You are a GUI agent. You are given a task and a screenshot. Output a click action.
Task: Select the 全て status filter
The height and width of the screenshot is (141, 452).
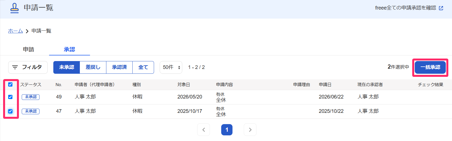click(143, 67)
